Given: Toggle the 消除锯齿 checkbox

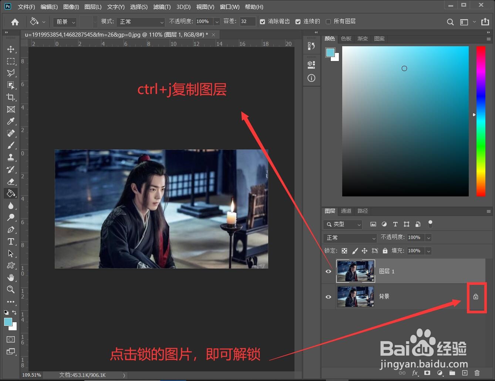Looking at the screenshot, I should (262, 22).
